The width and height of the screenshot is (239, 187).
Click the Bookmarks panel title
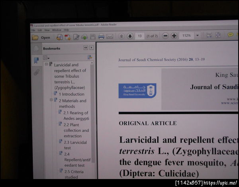(51, 49)
